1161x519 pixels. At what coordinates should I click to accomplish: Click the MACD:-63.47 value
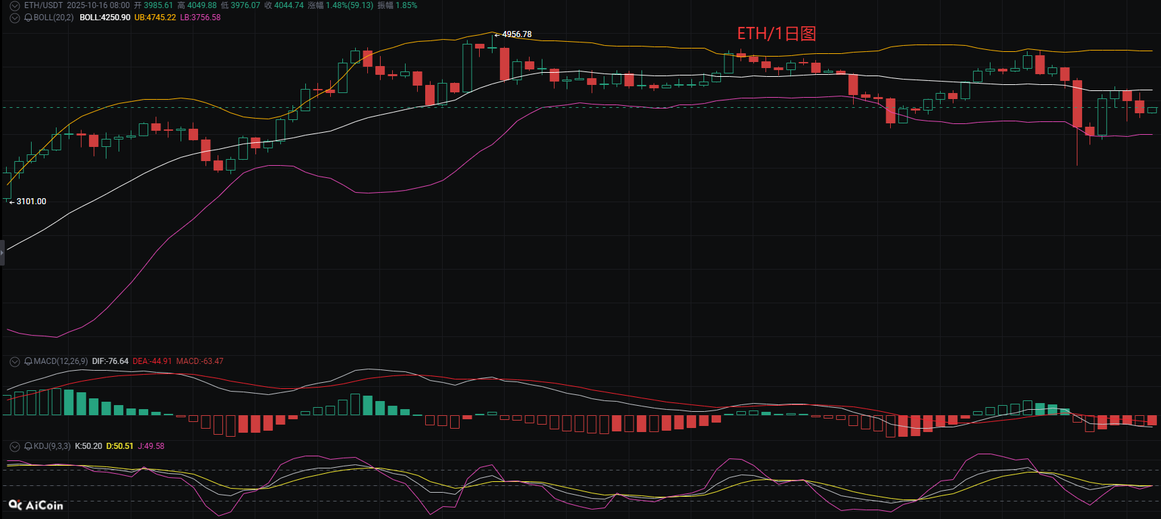200,361
